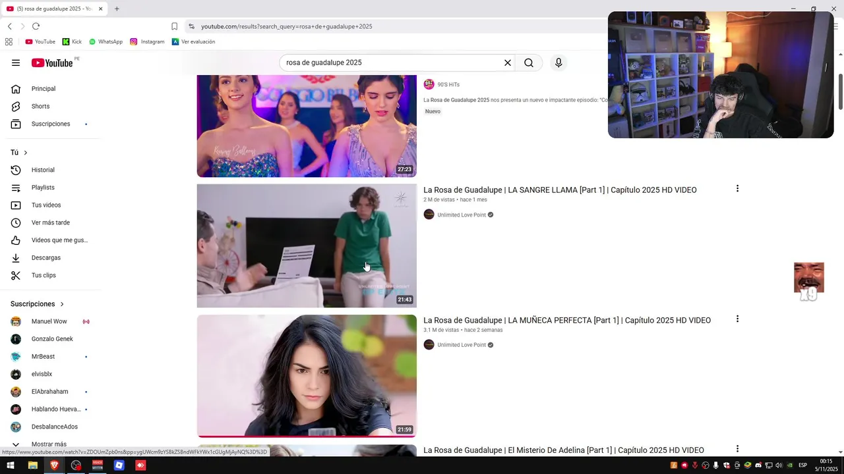This screenshot has width=844, height=474.
Task: Click the YouTube logo
Action: tap(52, 63)
